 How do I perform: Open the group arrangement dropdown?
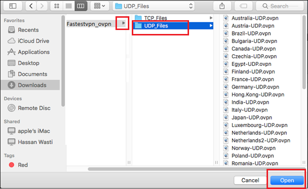pos(100,6)
